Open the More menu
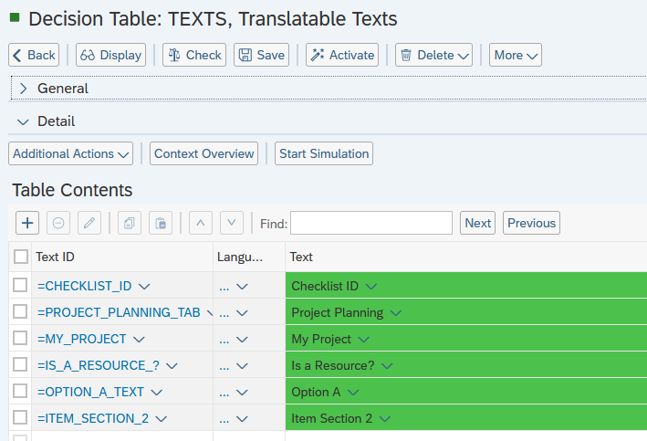647x441 pixels. click(x=516, y=55)
